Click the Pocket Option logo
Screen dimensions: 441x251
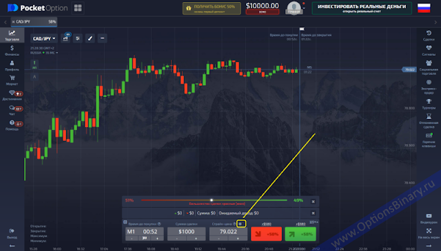37,8
